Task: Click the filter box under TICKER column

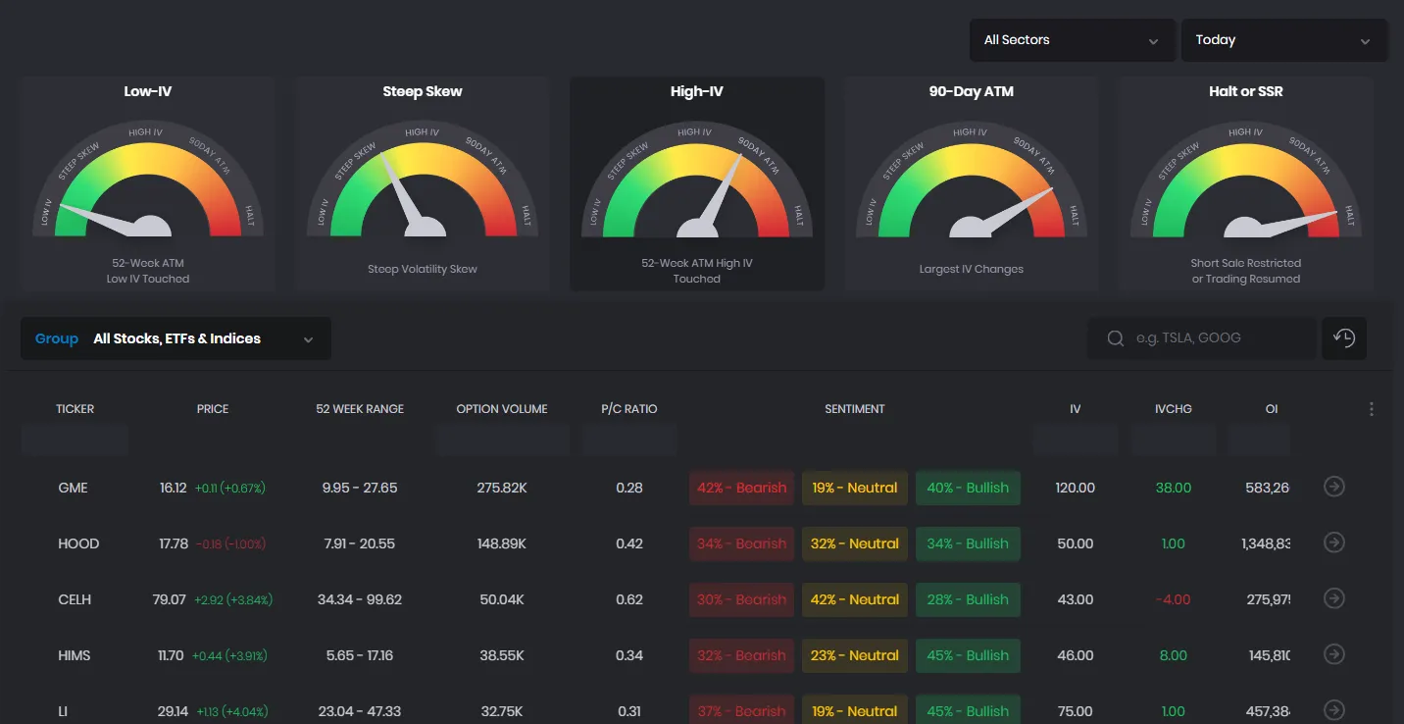Action: pyautogui.click(x=75, y=440)
